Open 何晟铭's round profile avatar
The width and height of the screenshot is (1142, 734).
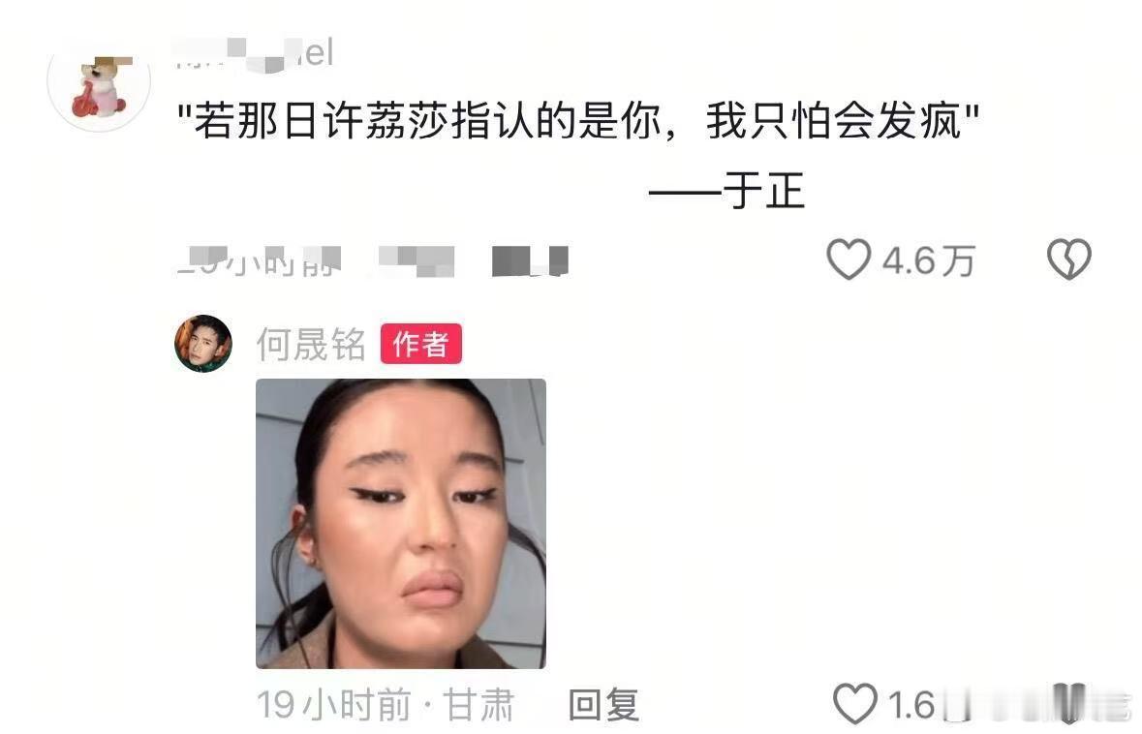203,344
